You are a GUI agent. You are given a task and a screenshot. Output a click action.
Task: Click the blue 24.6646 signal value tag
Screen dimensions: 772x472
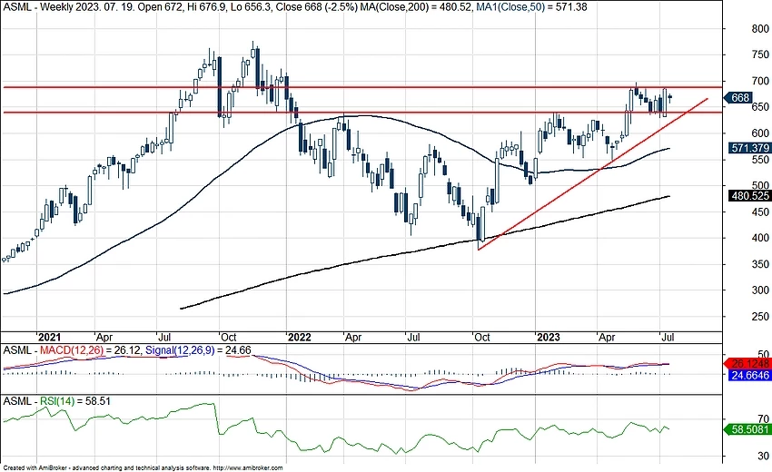(749, 375)
